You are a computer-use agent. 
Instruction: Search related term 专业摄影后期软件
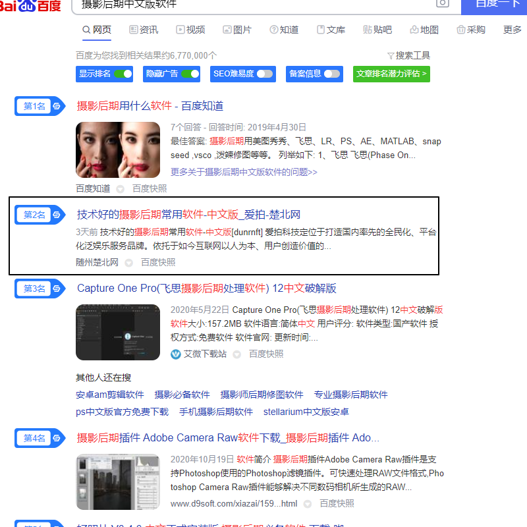click(351, 395)
